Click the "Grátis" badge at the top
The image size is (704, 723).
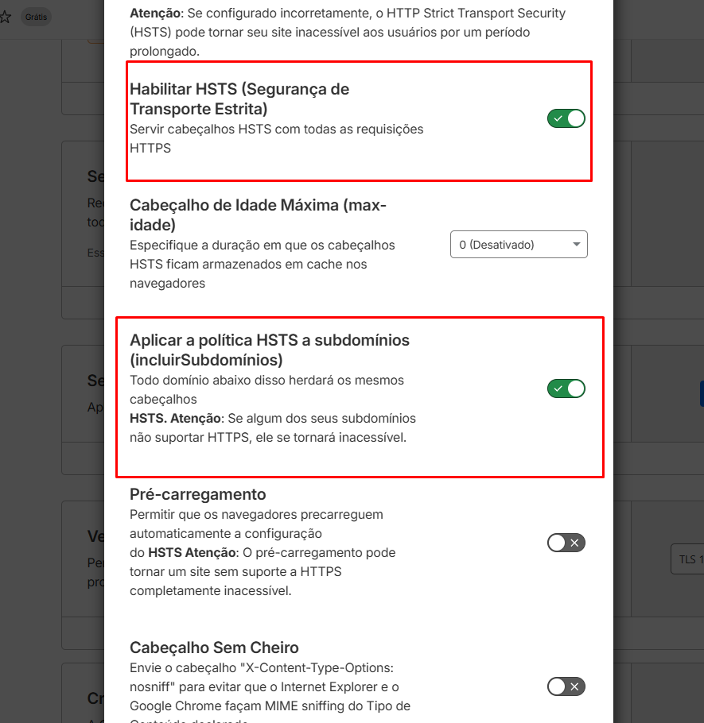[35, 16]
